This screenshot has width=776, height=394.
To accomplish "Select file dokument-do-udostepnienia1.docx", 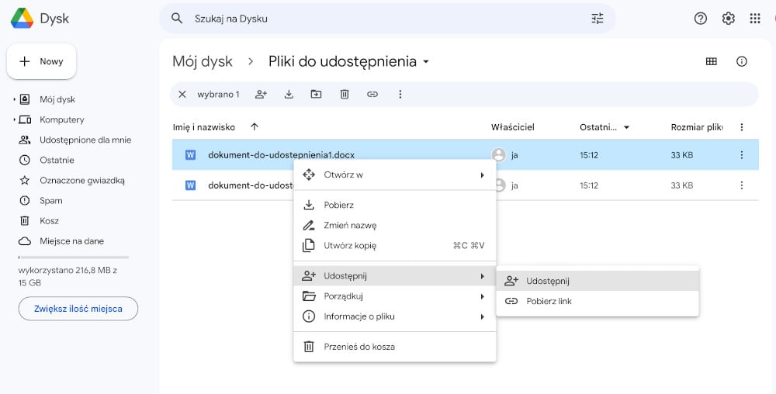I will click(281, 155).
